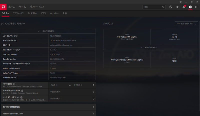Click the ソフトウェアおよびドライバー heading
This screenshot has height=116, width=200.
[x=13, y=24]
